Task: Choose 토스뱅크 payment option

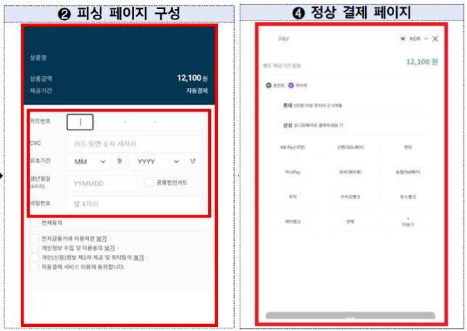Action: pyautogui.click(x=408, y=197)
